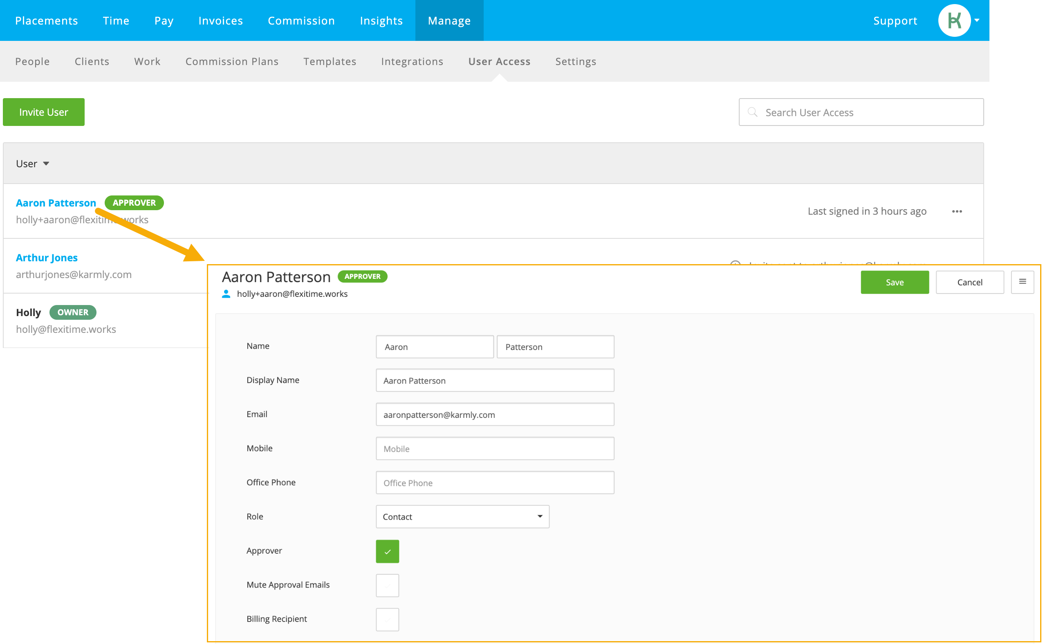The width and height of the screenshot is (1043, 644).
Task: Click the search magnifier icon
Action: pos(753,112)
